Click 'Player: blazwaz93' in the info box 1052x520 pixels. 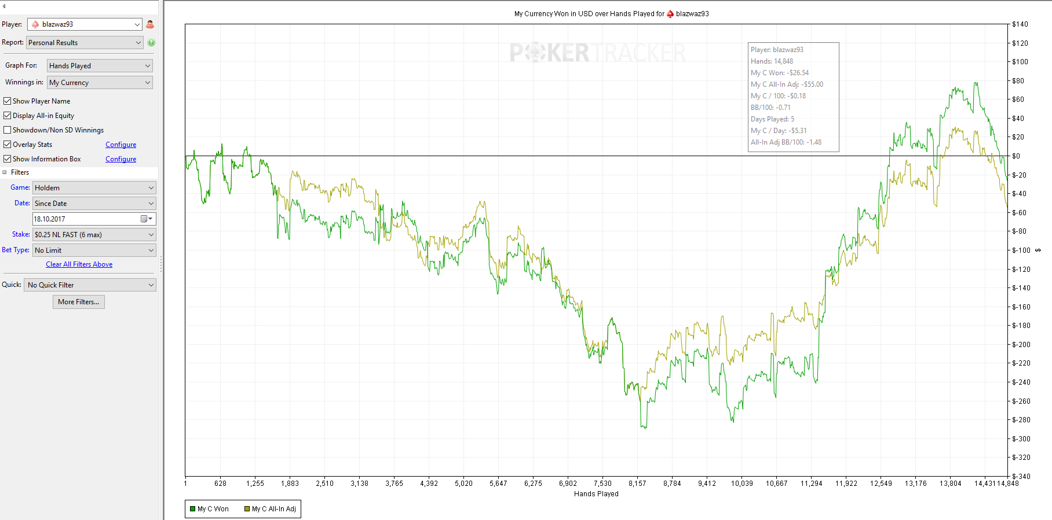777,50
